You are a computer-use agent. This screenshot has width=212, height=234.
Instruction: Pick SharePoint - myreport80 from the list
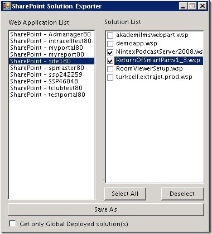[51, 54]
